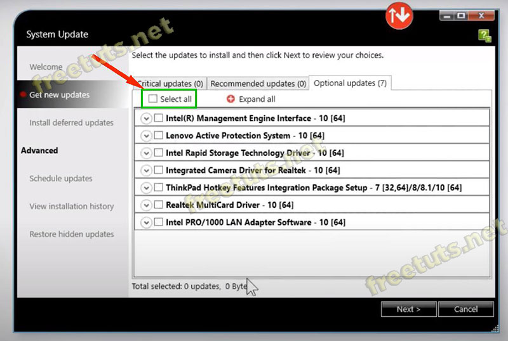Close the System Update window

click(481, 16)
